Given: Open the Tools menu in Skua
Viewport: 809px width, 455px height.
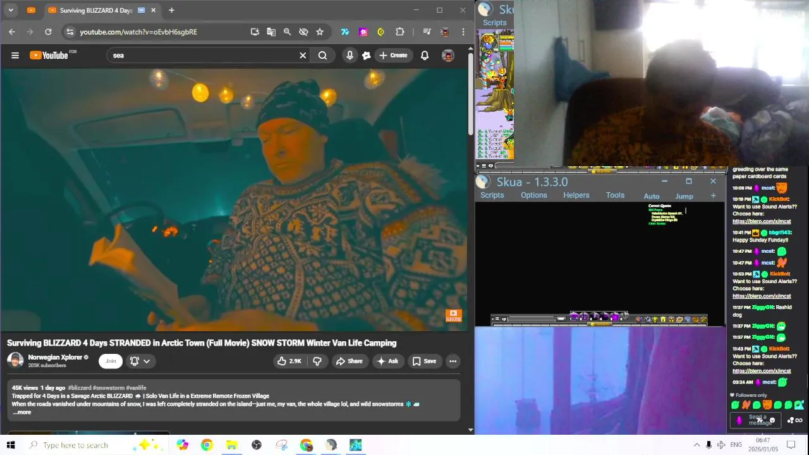Looking at the screenshot, I should click(x=615, y=195).
